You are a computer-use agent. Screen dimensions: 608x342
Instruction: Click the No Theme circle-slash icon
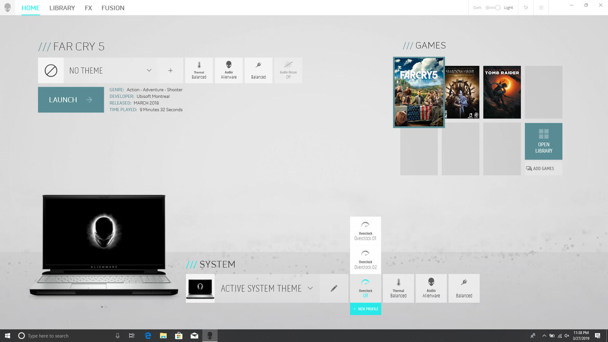[51, 71]
